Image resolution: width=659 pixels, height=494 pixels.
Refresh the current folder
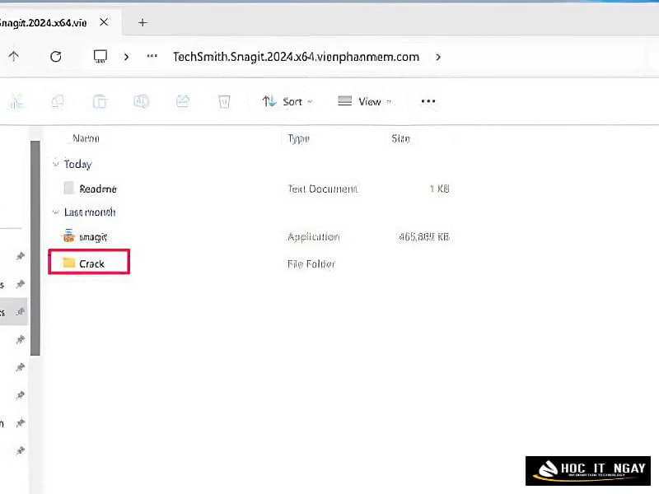click(x=56, y=56)
